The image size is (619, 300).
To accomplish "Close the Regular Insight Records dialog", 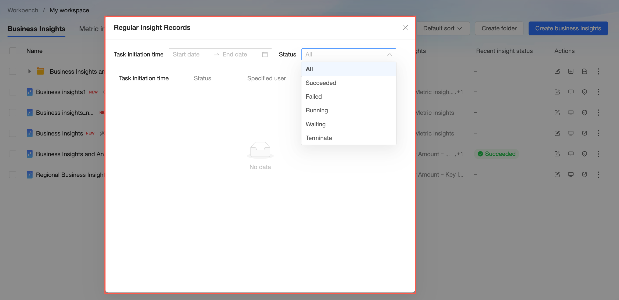I will point(405,28).
